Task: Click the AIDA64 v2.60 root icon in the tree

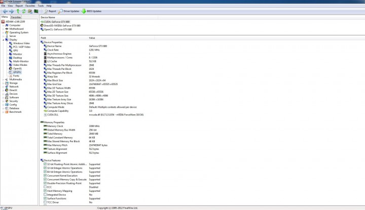Action: point(3,22)
